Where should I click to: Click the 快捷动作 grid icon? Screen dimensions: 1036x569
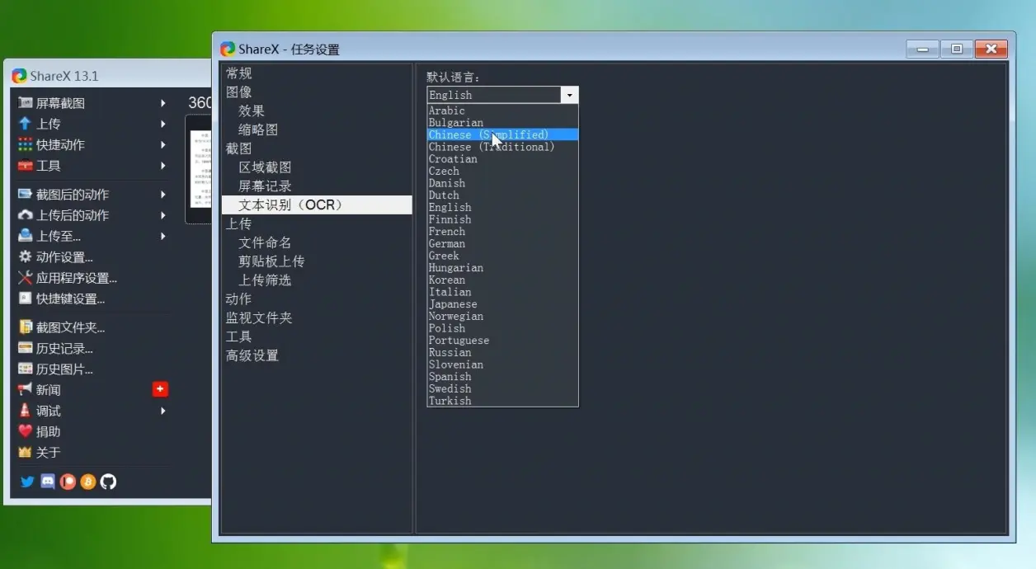click(26, 144)
